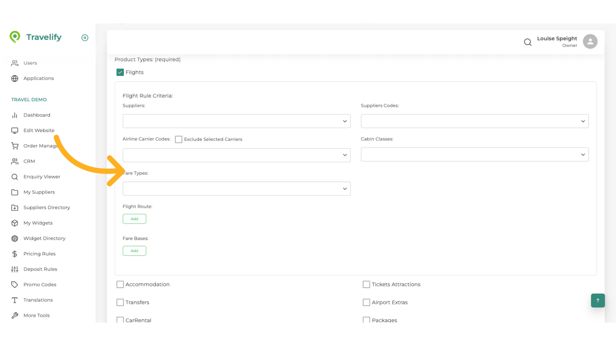Click Add under Fare Bases
Screen dimensions: 616x346
[x=134, y=251]
